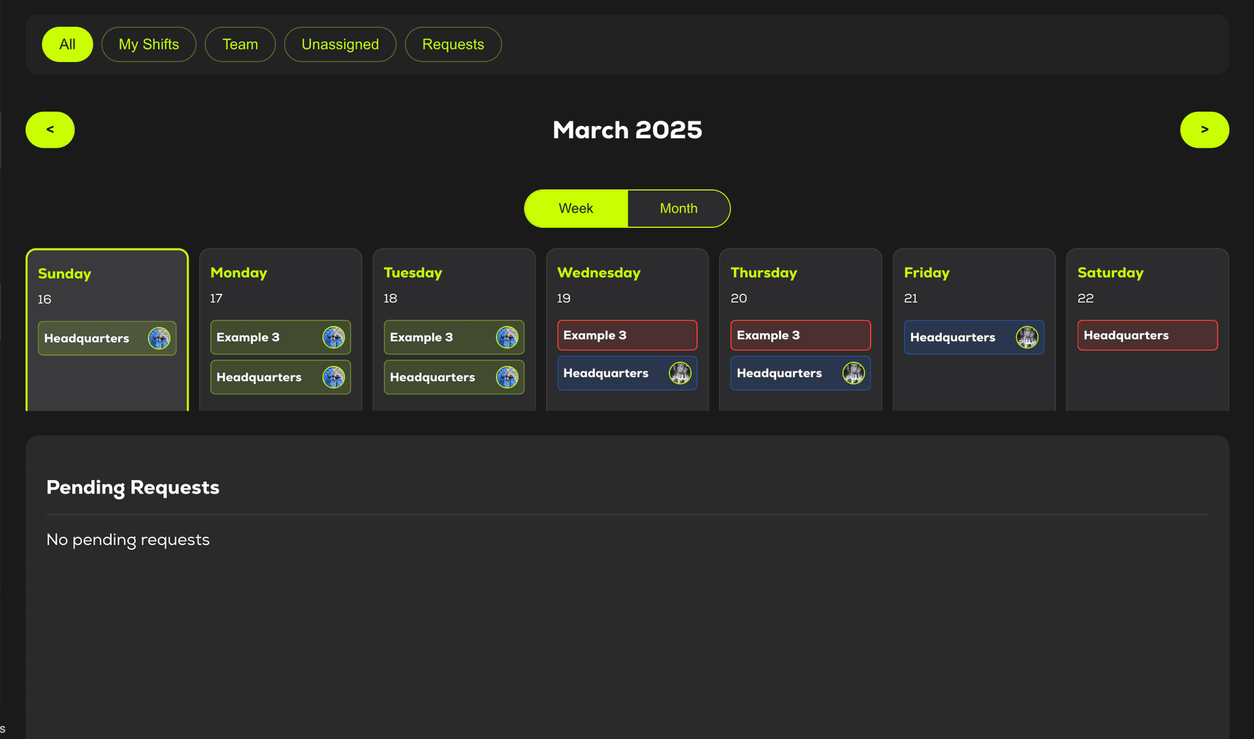Open Wednesday 19 Headquarters shift
The width and height of the screenshot is (1254, 739).
(627, 373)
